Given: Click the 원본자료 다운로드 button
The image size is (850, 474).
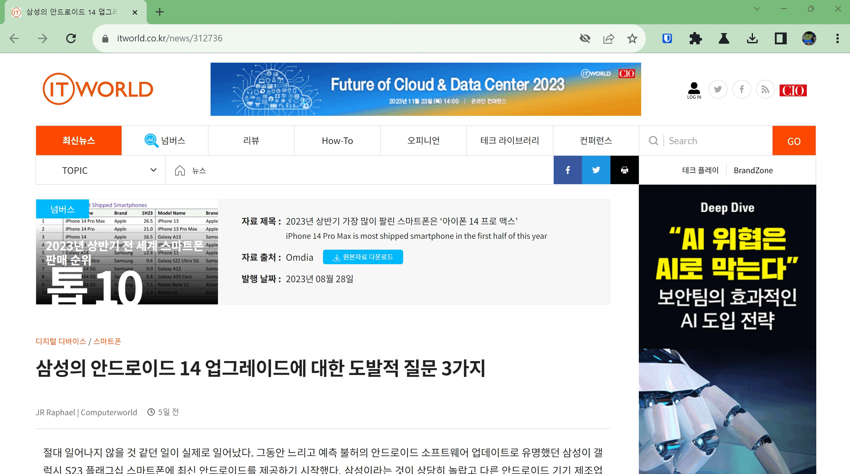Looking at the screenshot, I should click(363, 257).
